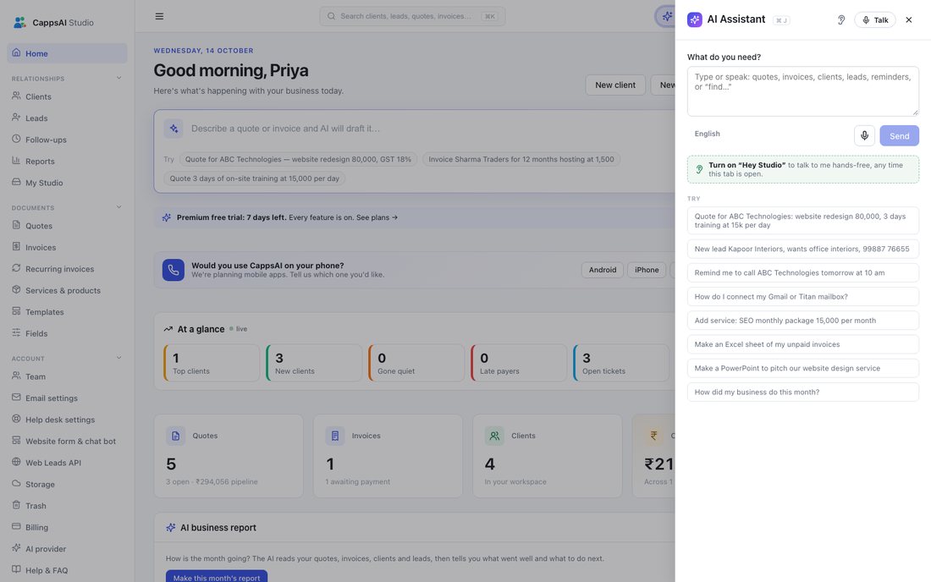Click the Billing card icon
The width and height of the screenshot is (931, 582).
click(16, 527)
